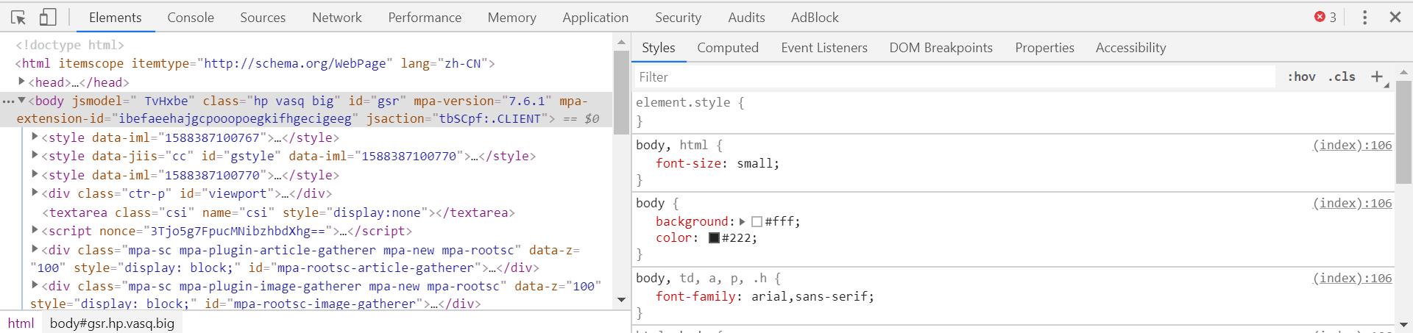Click the font-size: small declaration
Screen dimensions: 1413x333
(717, 163)
